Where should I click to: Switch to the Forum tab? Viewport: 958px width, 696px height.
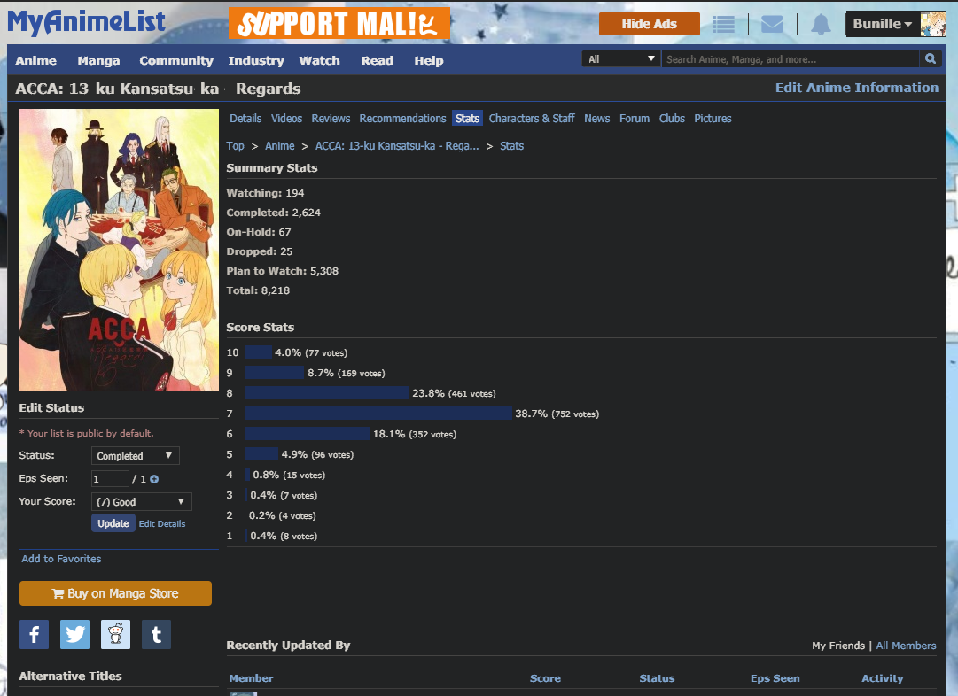[635, 119]
